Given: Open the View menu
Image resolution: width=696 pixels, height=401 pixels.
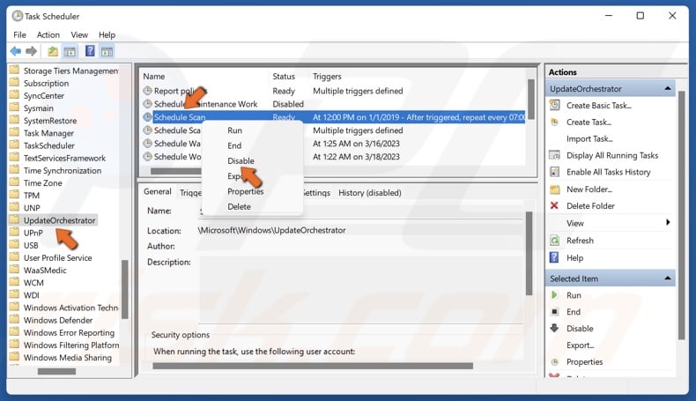Looking at the screenshot, I should pos(79,34).
